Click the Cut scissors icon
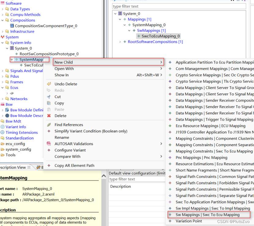Screen dimensions: 254x226 coord(49,97)
